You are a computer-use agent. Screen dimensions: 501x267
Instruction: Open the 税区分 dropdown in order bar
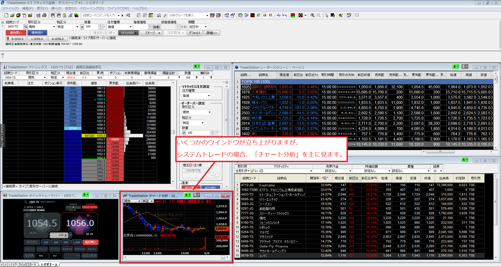(68, 27)
